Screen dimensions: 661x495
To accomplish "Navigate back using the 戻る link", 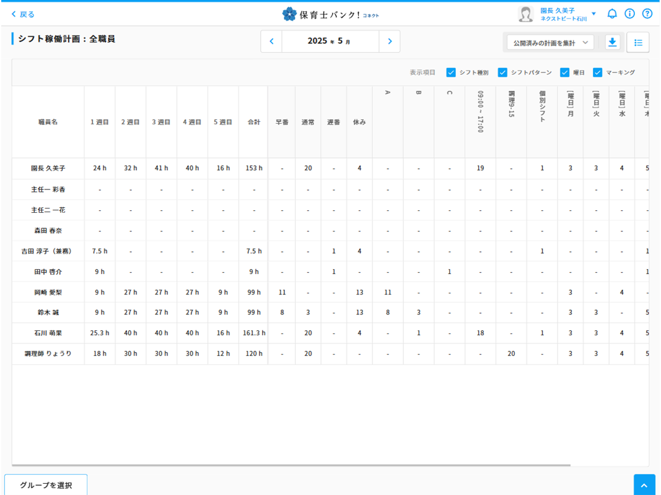I will (23, 13).
